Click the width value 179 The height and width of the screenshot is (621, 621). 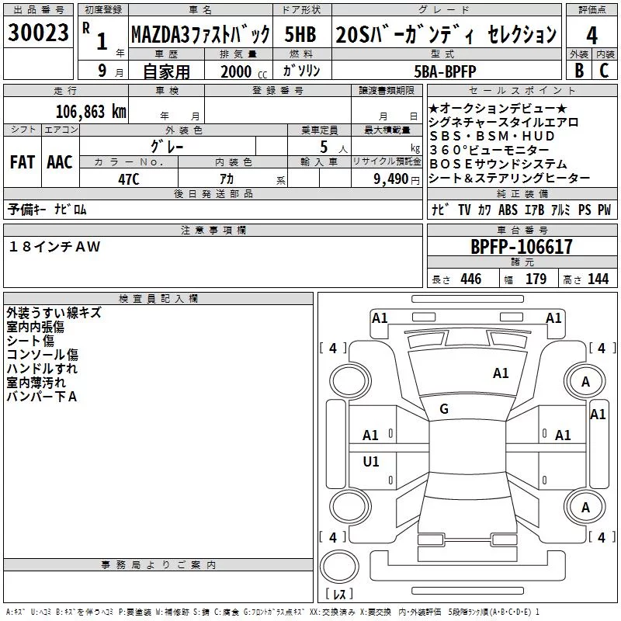[536, 279]
